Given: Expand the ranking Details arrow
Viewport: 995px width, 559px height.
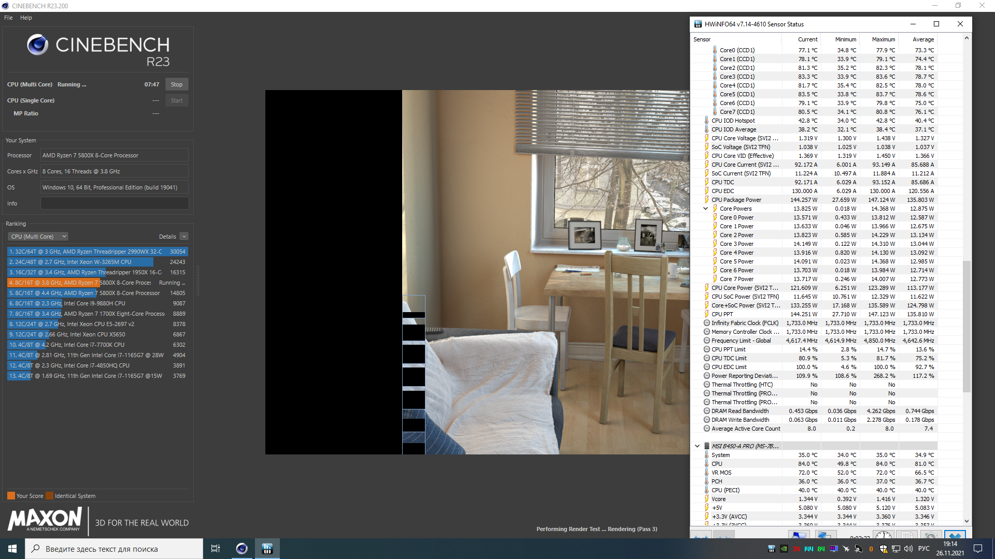Looking at the screenshot, I should [184, 237].
